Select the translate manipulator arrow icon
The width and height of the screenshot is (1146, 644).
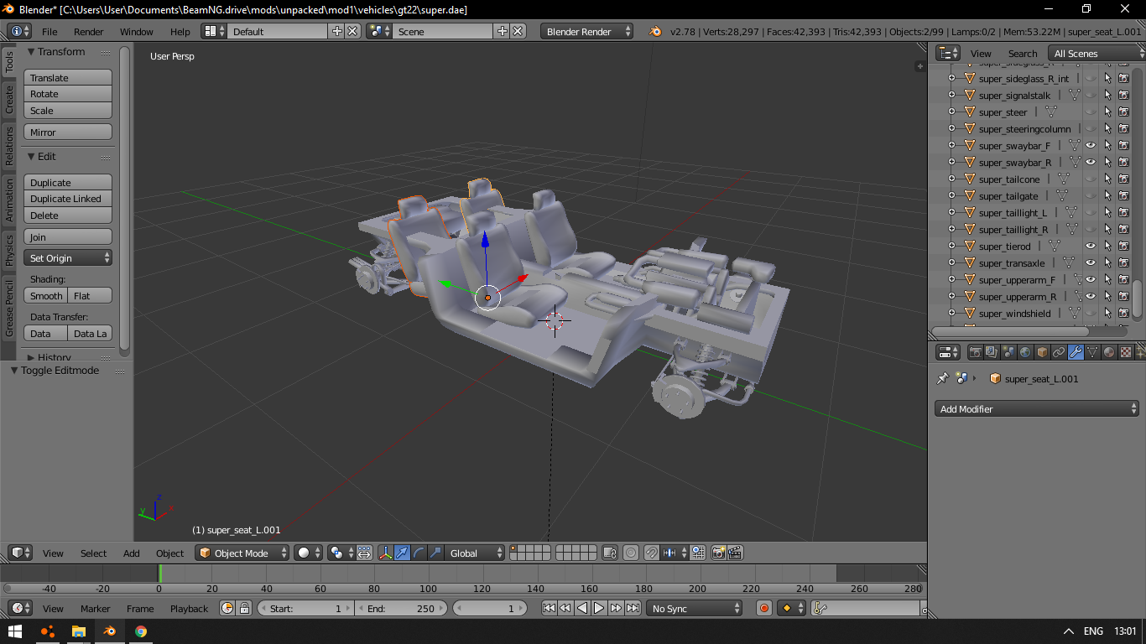(403, 553)
